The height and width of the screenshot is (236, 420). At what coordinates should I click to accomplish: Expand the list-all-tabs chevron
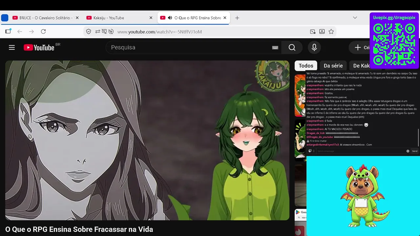click(355, 18)
